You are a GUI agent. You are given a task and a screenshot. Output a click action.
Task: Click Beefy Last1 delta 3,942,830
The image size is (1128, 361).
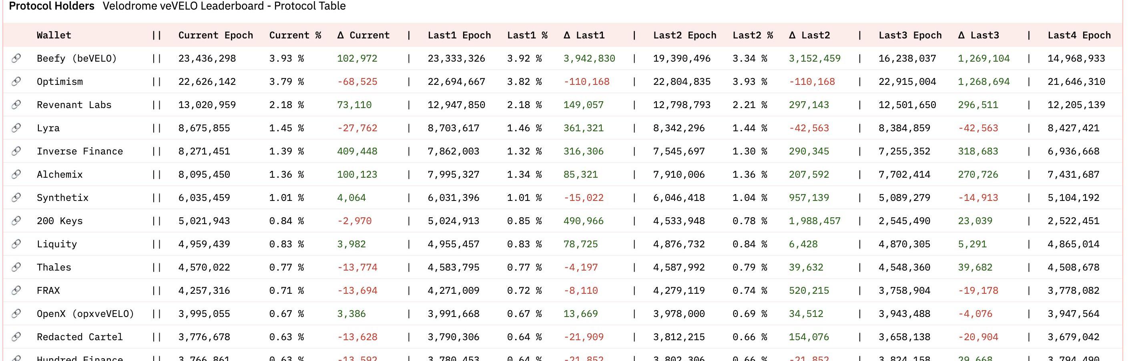tap(589, 58)
